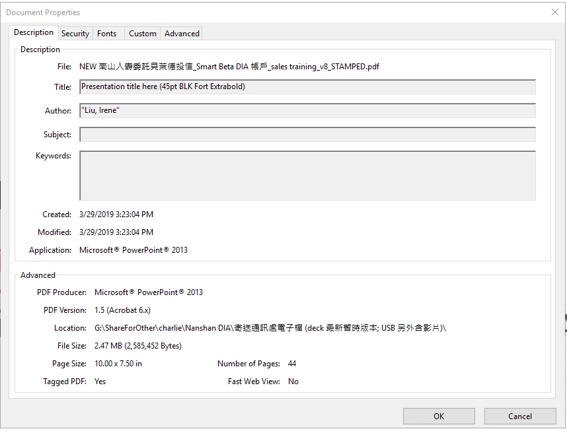The image size is (567, 433).
Task: Close the Document Properties dialog with X
Action: point(555,12)
